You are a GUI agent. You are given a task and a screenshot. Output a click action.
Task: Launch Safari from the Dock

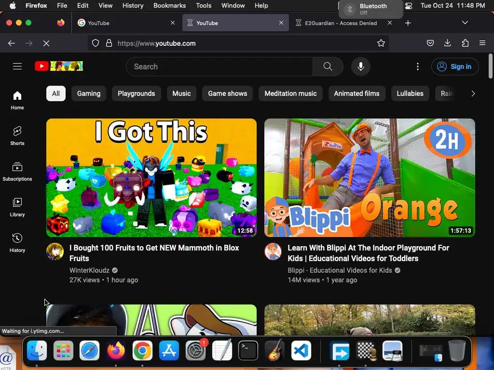pos(89,351)
